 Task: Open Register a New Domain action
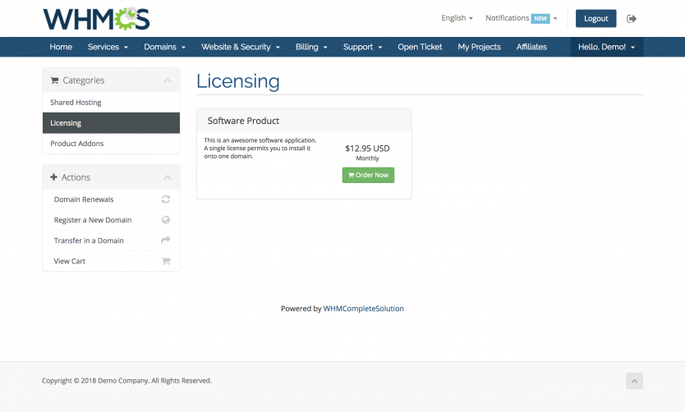pos(111,220)
